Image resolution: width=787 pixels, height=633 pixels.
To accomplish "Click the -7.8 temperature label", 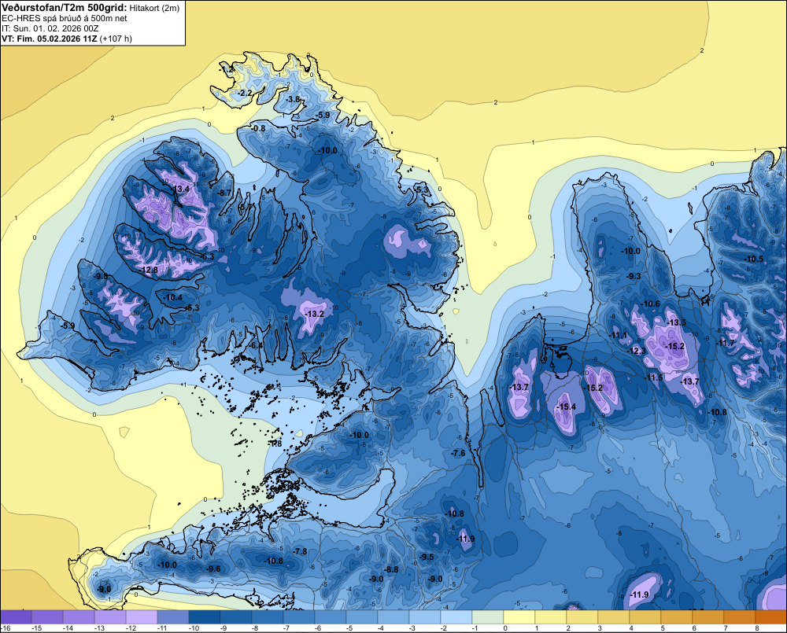I will point(300,551).
